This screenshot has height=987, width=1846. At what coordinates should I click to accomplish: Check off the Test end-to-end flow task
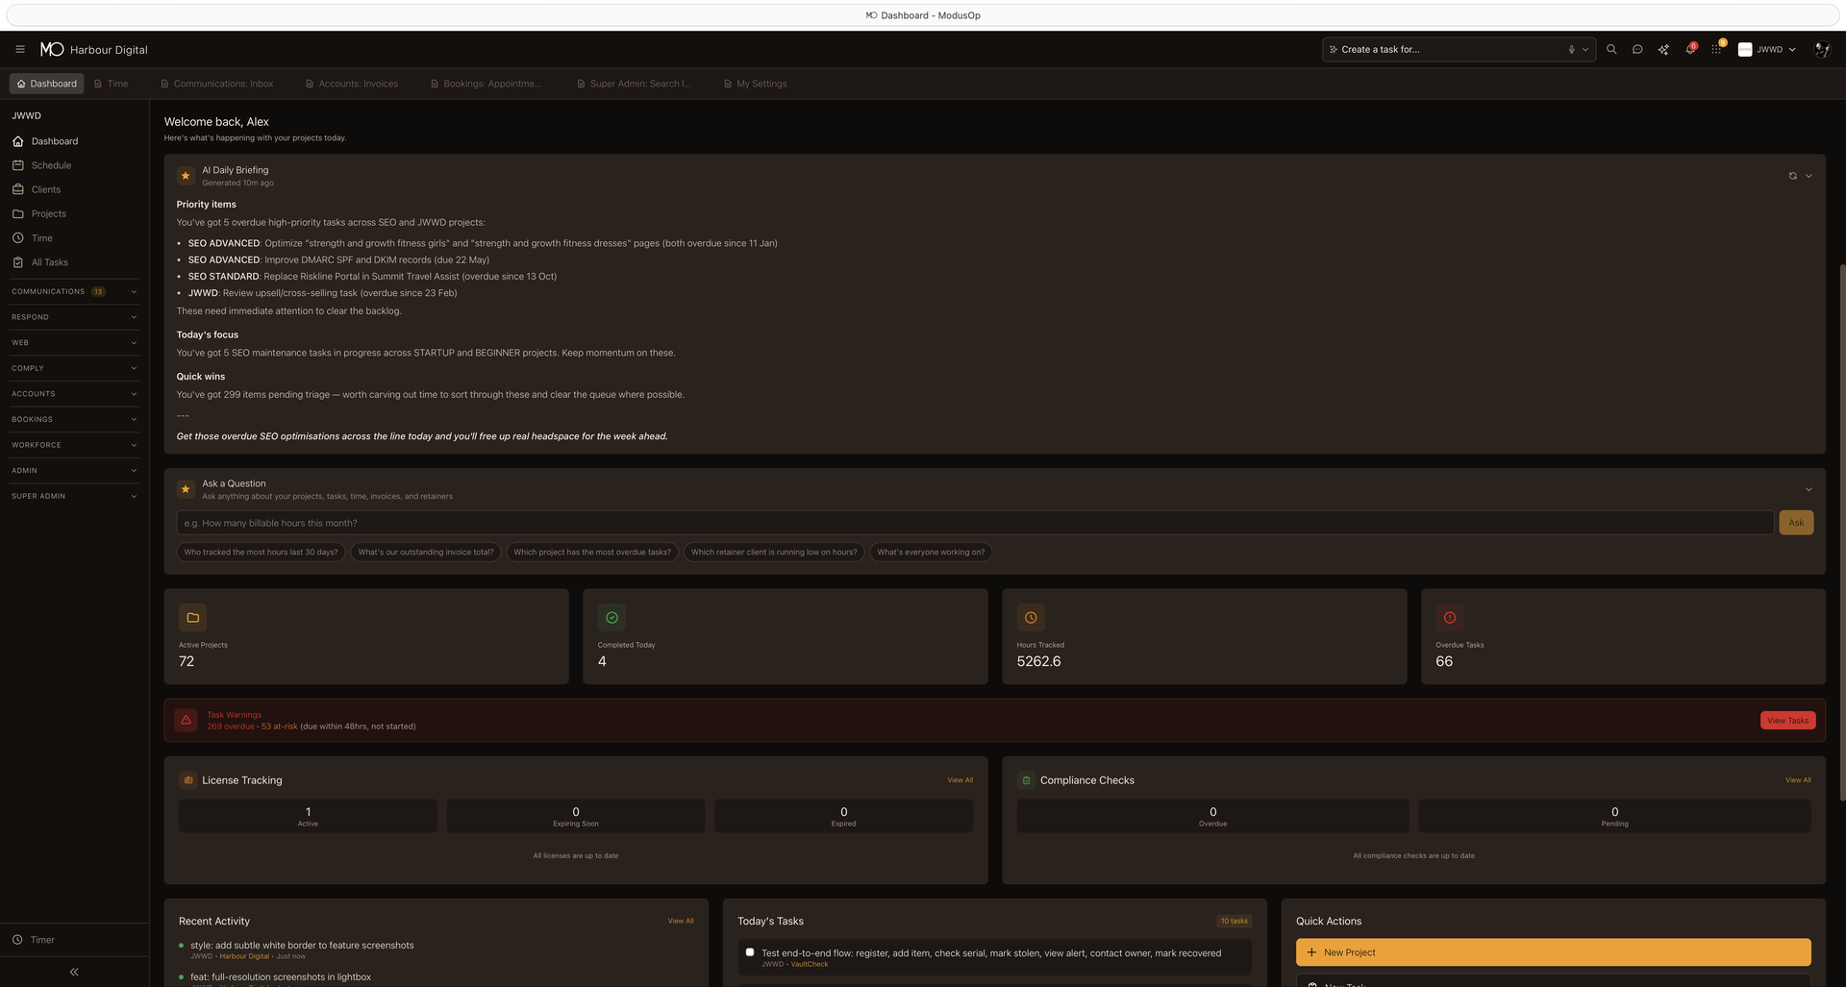(x=750, y=951)
